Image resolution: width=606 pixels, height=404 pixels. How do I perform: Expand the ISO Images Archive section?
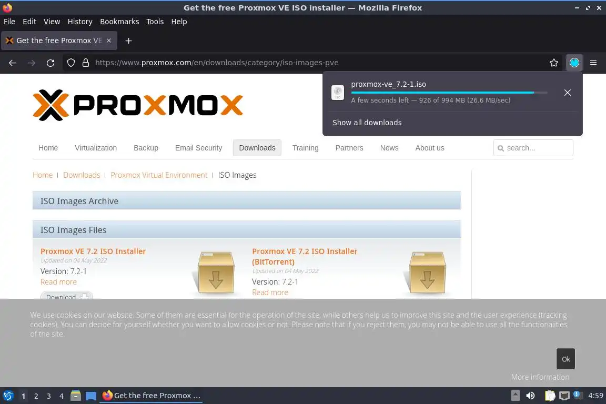coord(247,200)
